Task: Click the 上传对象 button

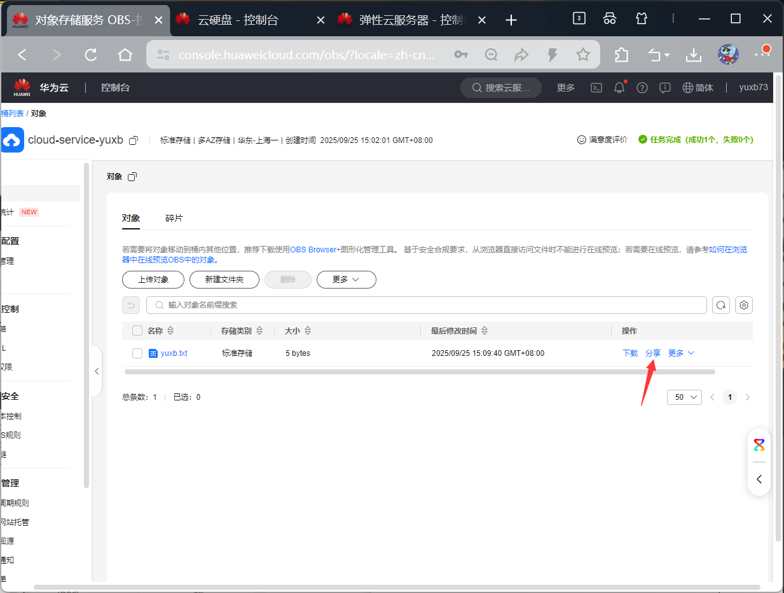Action: [153, 280]
